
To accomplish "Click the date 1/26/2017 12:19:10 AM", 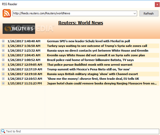I will [25, 74].
